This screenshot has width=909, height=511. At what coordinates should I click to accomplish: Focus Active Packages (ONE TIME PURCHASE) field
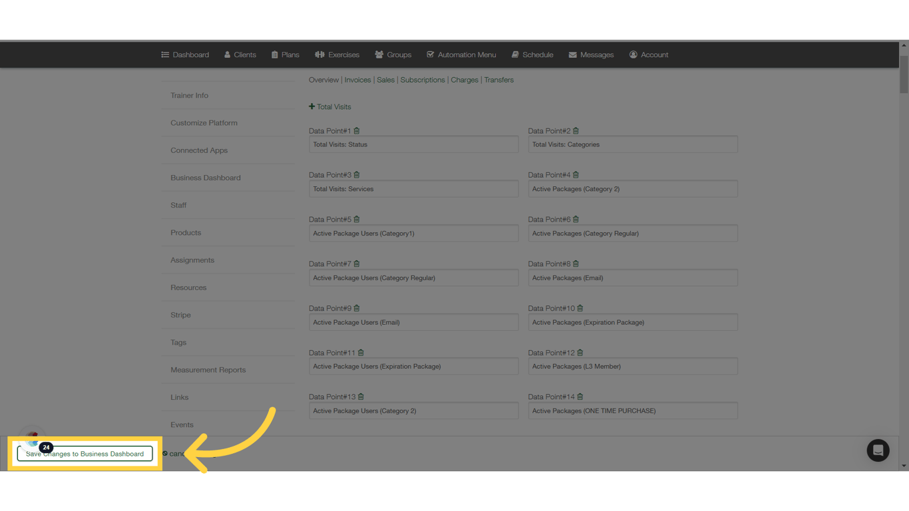point(633,411)
